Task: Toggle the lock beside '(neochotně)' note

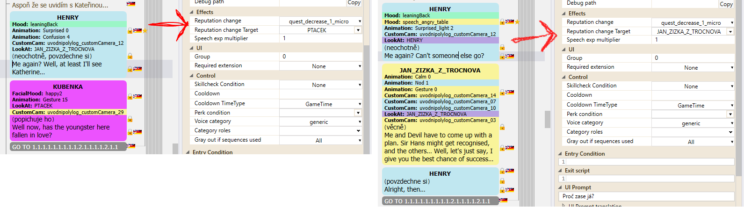Action: [502, 48]
